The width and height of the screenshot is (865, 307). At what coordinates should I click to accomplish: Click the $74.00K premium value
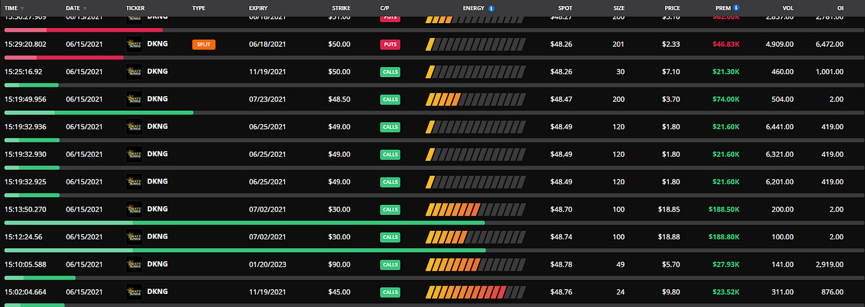pos(727,99)
